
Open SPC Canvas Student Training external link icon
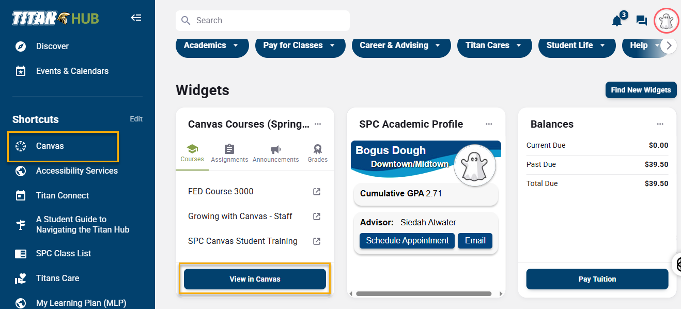317,241
